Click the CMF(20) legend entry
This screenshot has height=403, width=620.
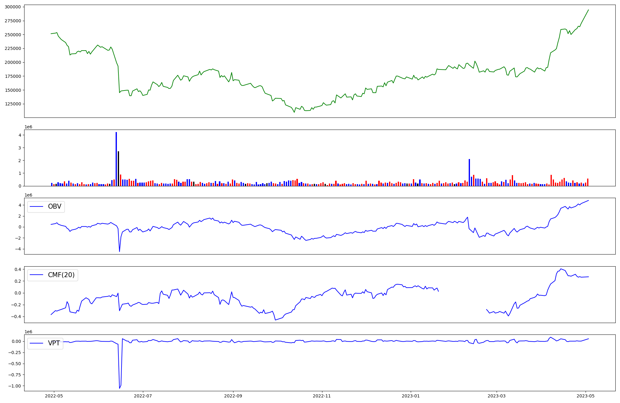pyautogui.click(x=53, y=275)
